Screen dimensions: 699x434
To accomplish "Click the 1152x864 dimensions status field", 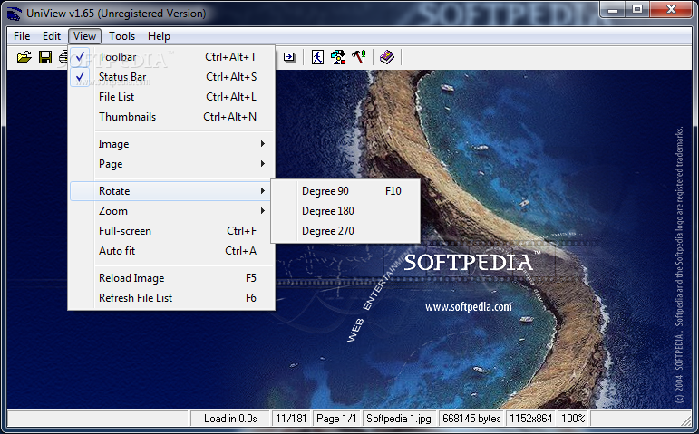I will [531, 419].
